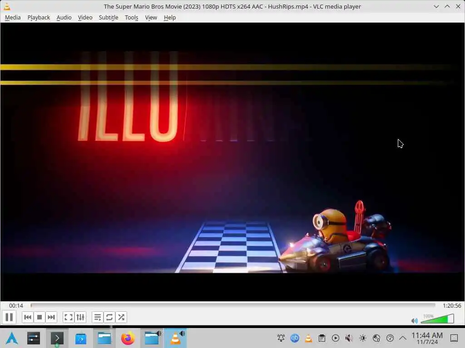Toggle loop repeat mode

pos(109,317)
